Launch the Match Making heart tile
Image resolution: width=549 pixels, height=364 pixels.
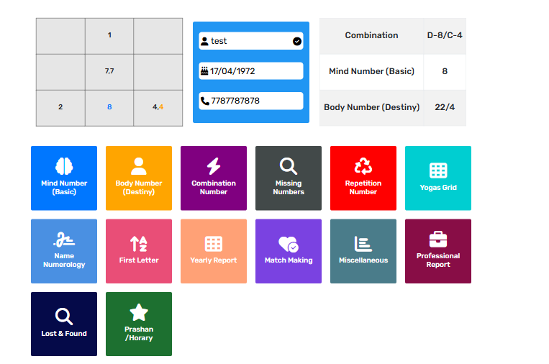pyautogui.click(x=289, y=251)
